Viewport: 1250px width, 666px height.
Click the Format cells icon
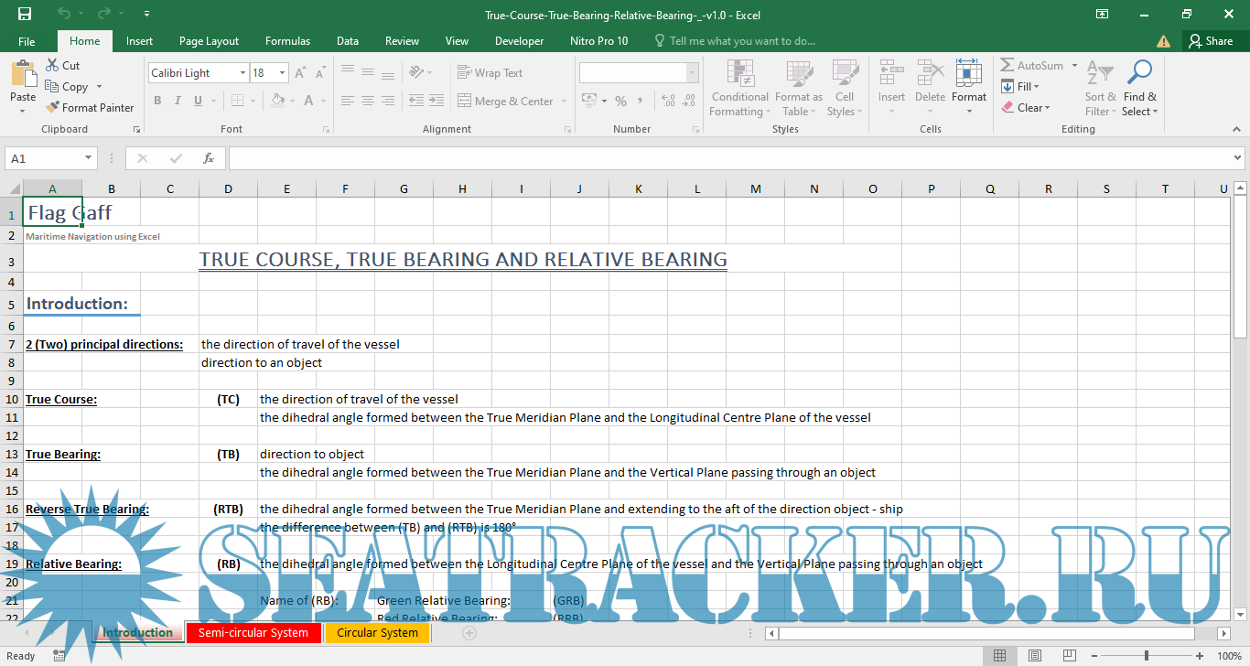pos(968,75)
